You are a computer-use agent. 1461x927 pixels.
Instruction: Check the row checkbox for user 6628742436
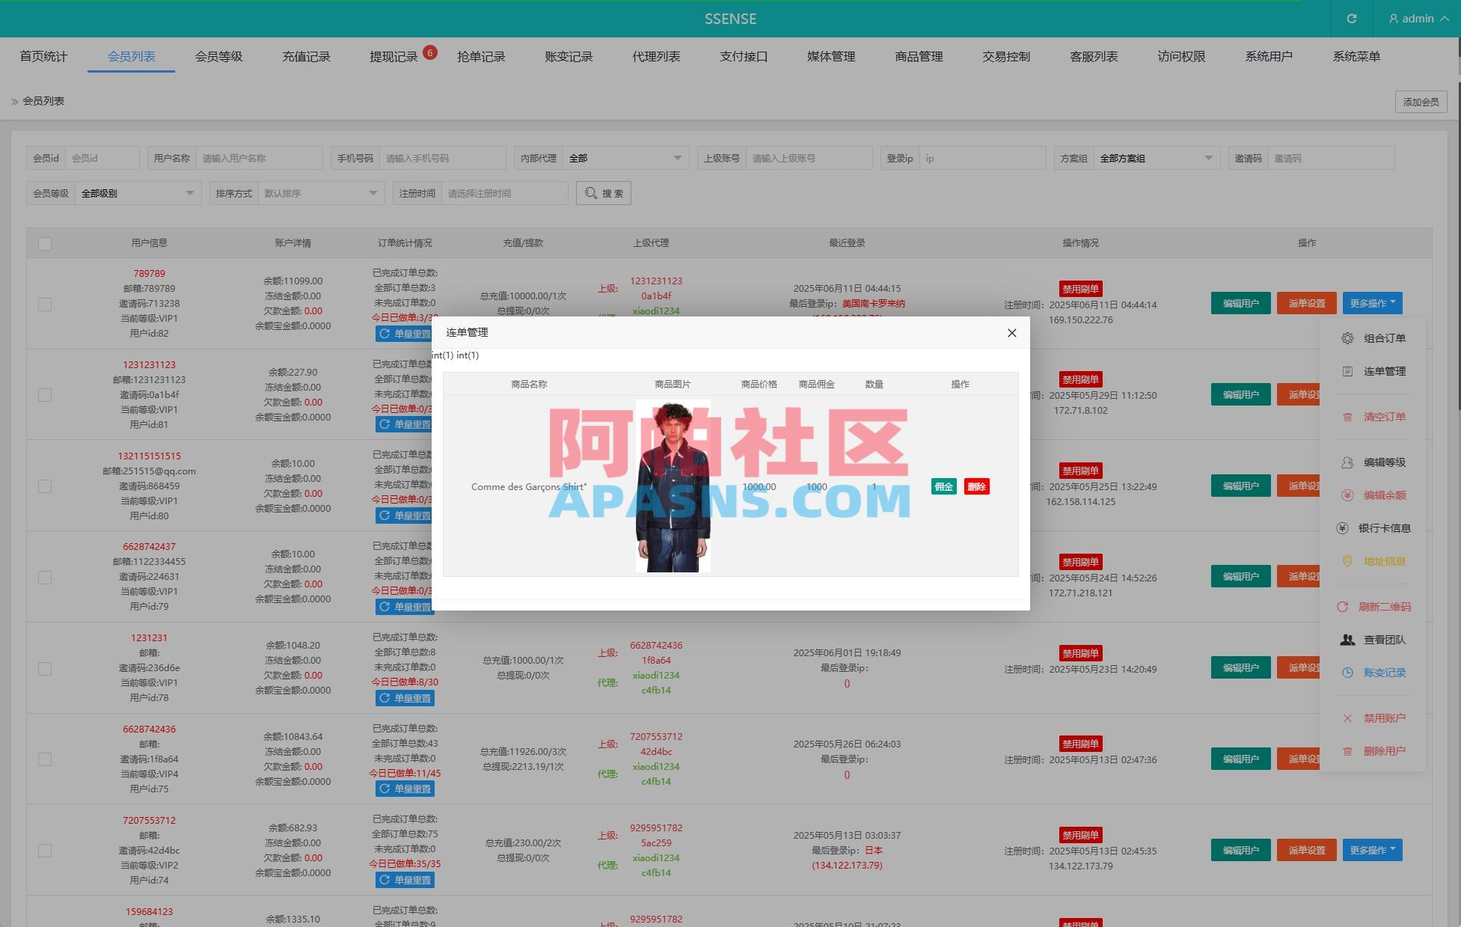pos(45,759)
